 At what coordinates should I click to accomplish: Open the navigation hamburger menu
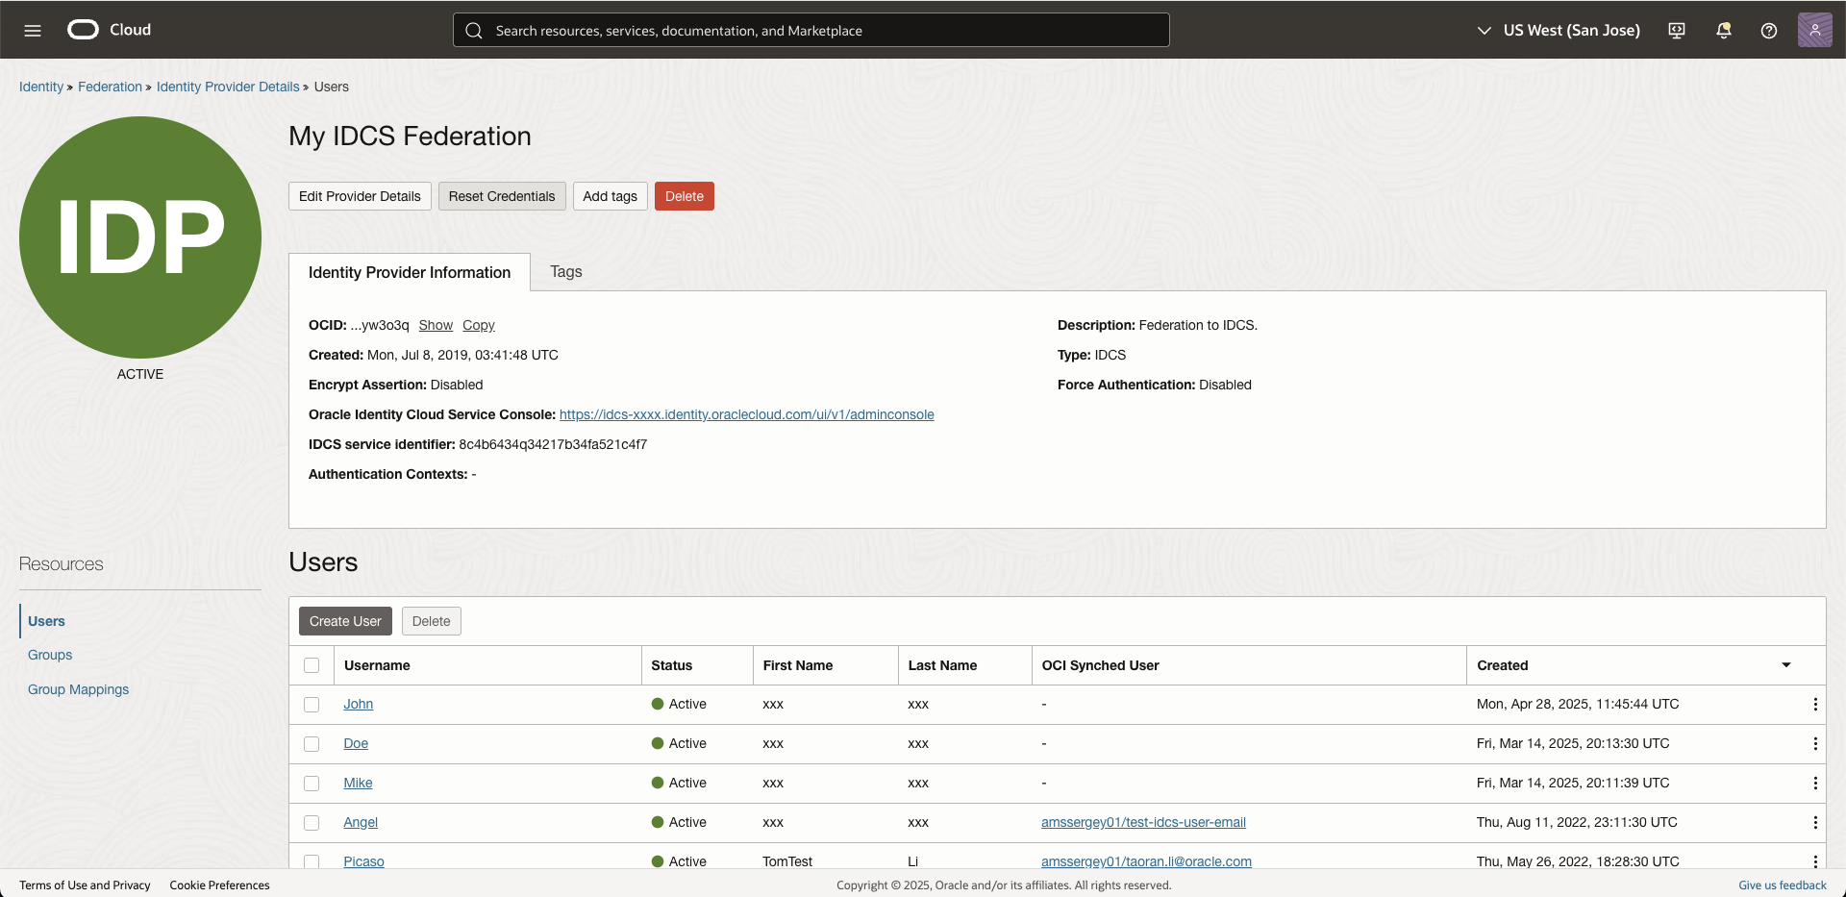click(33, 30)
